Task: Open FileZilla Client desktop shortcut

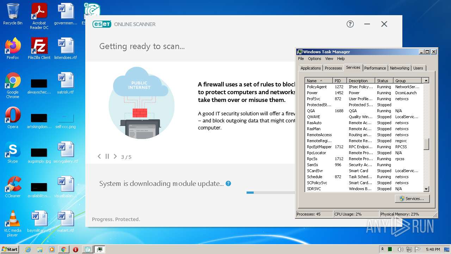Action: pyautogui.click(x=39, y=49)
